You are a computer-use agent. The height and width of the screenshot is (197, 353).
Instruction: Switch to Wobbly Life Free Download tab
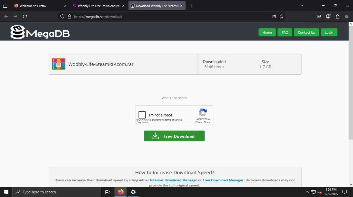(x=99, y=6)
